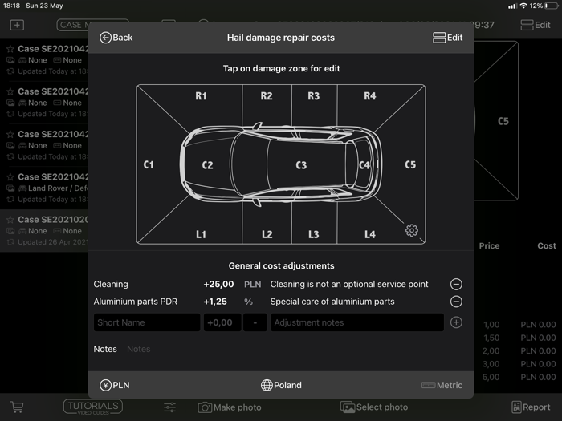562x421 pixels.
Task: Add a new case with plus icon
Action: [x=17, y=25]
